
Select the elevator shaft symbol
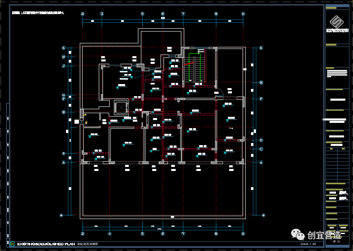pos(121,108)
